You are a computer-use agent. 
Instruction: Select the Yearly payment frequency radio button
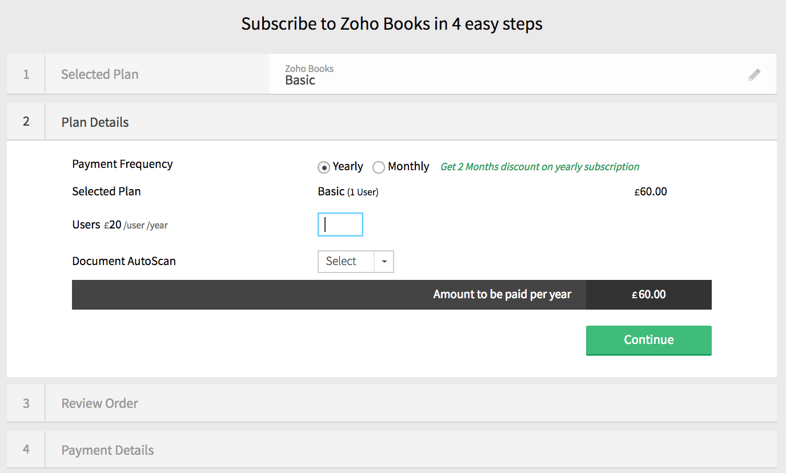pos(324,167)
